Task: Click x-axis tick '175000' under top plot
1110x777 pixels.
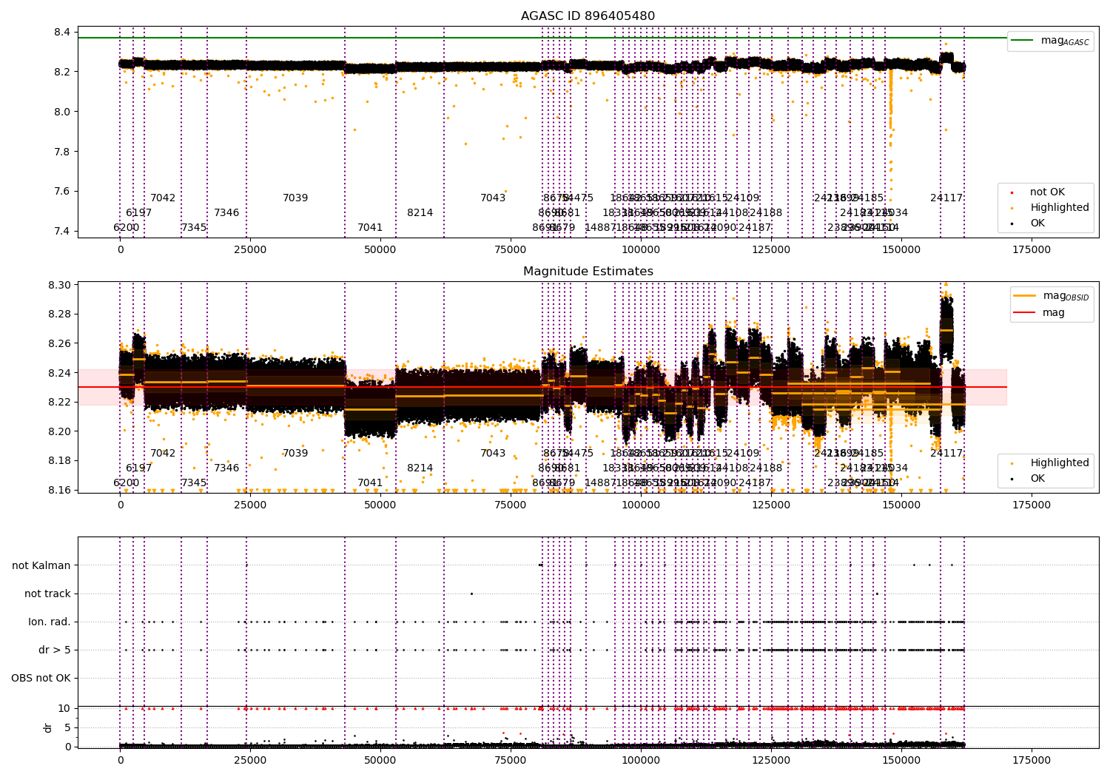Action: tap(1031, 250)
